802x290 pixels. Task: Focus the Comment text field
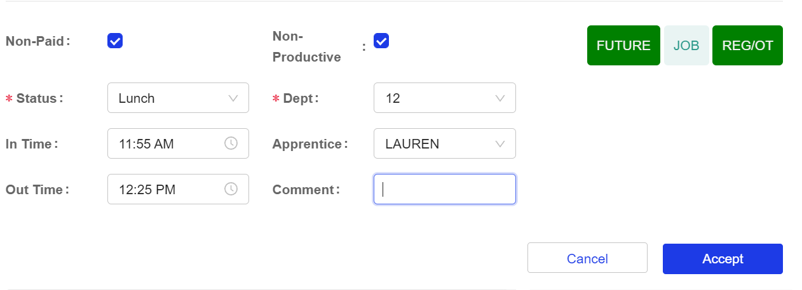[x=445, y=189]
